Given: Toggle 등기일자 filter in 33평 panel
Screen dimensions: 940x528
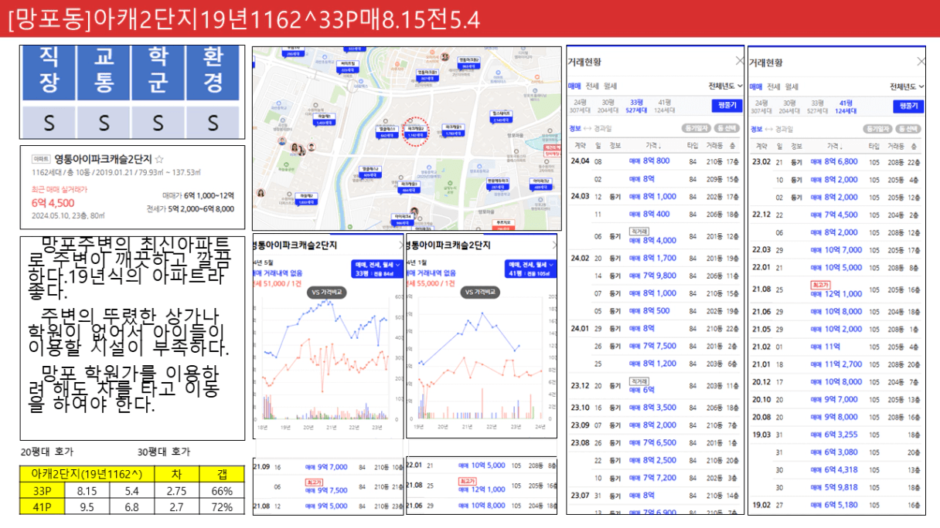Looking at the screenshot, I should coord(696,129).
